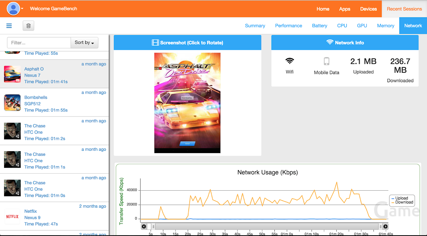The width and height of the screenshot is (427, 236).
Task: Click the left handle of chart range scrollbar
Action: tap(153, 226)
